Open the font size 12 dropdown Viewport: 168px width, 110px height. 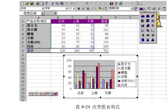(x=74, y=8)
